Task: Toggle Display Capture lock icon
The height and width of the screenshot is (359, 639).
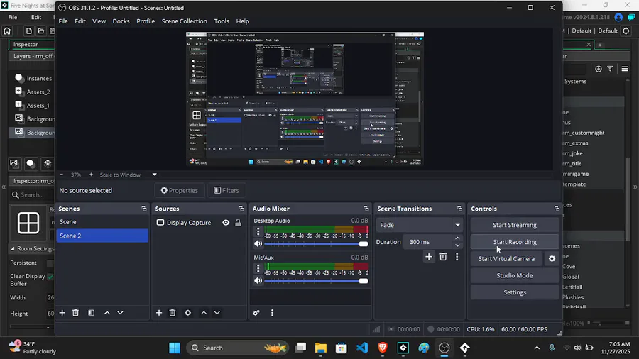Action: tap(238, 223)
